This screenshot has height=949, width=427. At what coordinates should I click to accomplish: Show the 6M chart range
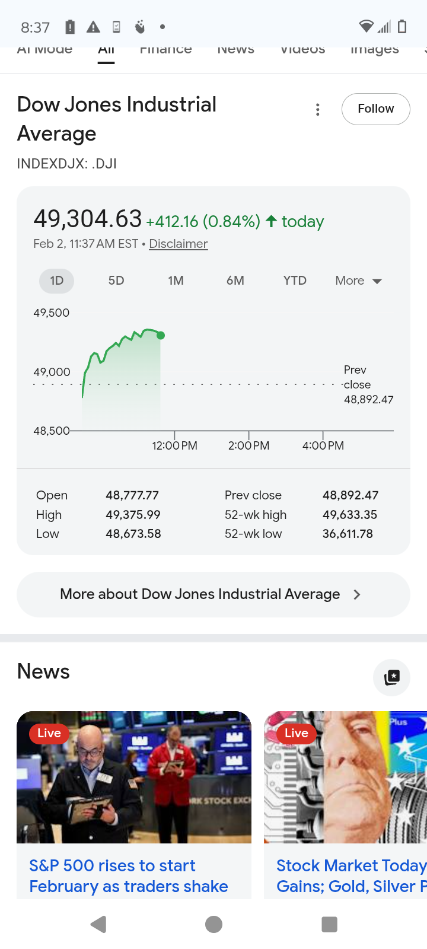tap(235, 281)
